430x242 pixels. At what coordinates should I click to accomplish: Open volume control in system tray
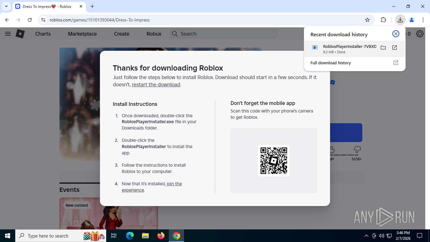[x=382, y=236]
